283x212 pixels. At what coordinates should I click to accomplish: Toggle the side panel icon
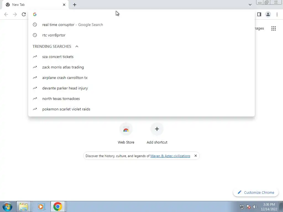coord(259,14)
